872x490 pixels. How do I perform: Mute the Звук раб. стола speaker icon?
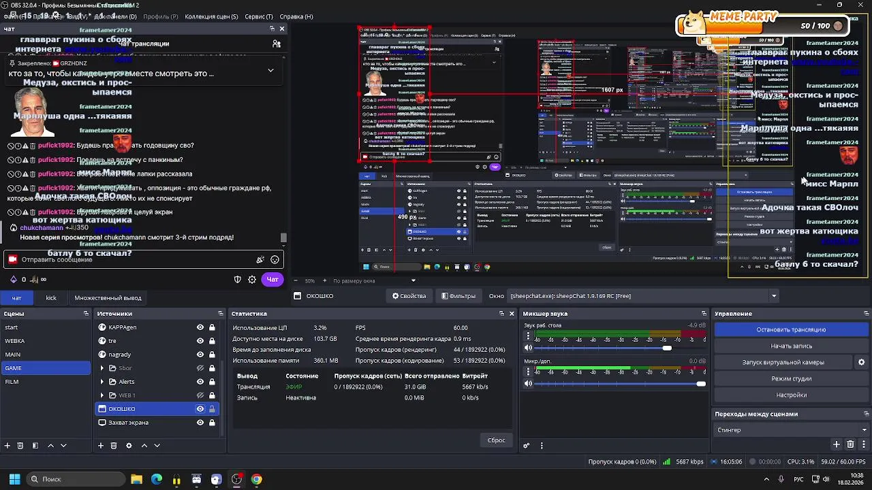tap(528, 348)
